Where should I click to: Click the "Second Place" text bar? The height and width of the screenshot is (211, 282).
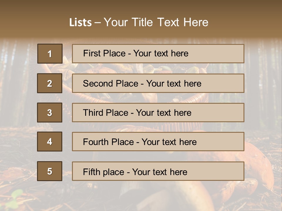click(158, 83)
